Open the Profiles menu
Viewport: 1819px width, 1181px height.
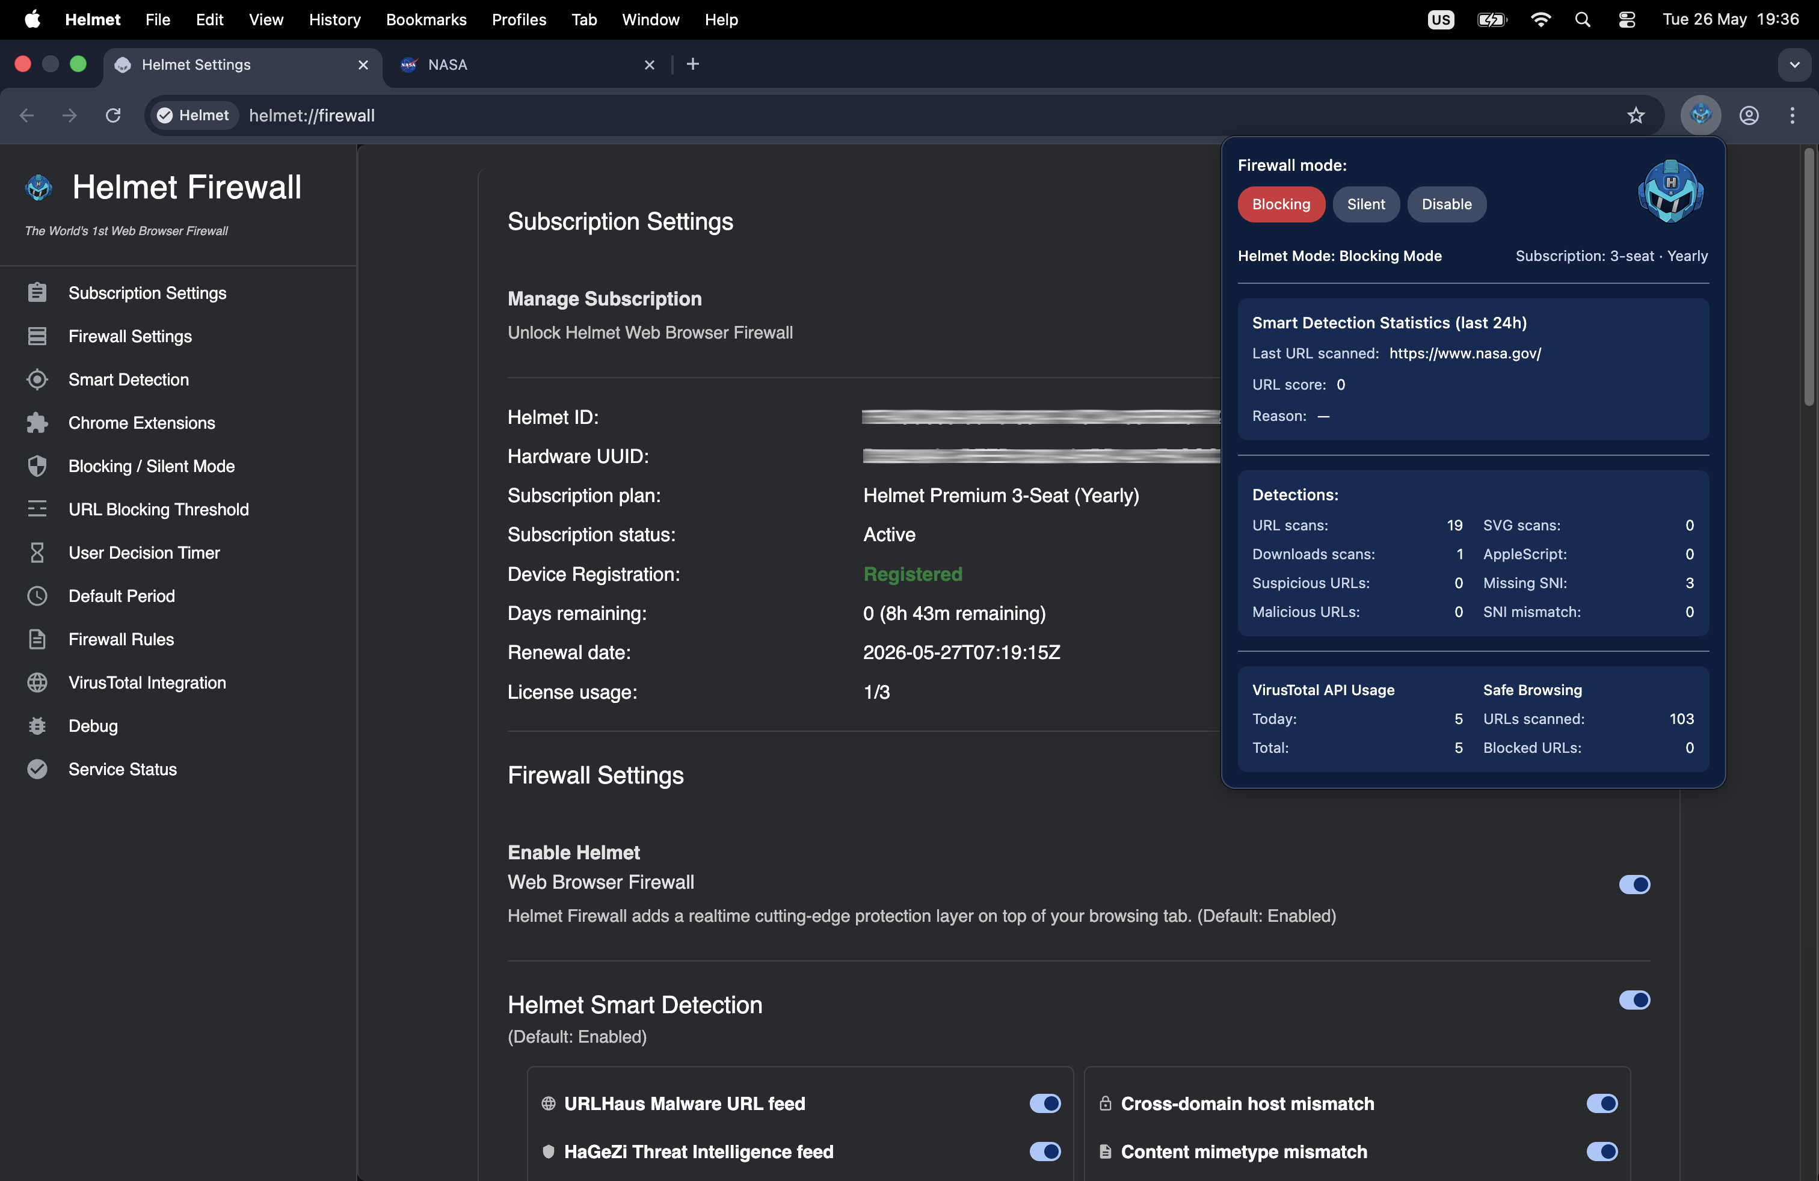(519, 20)
